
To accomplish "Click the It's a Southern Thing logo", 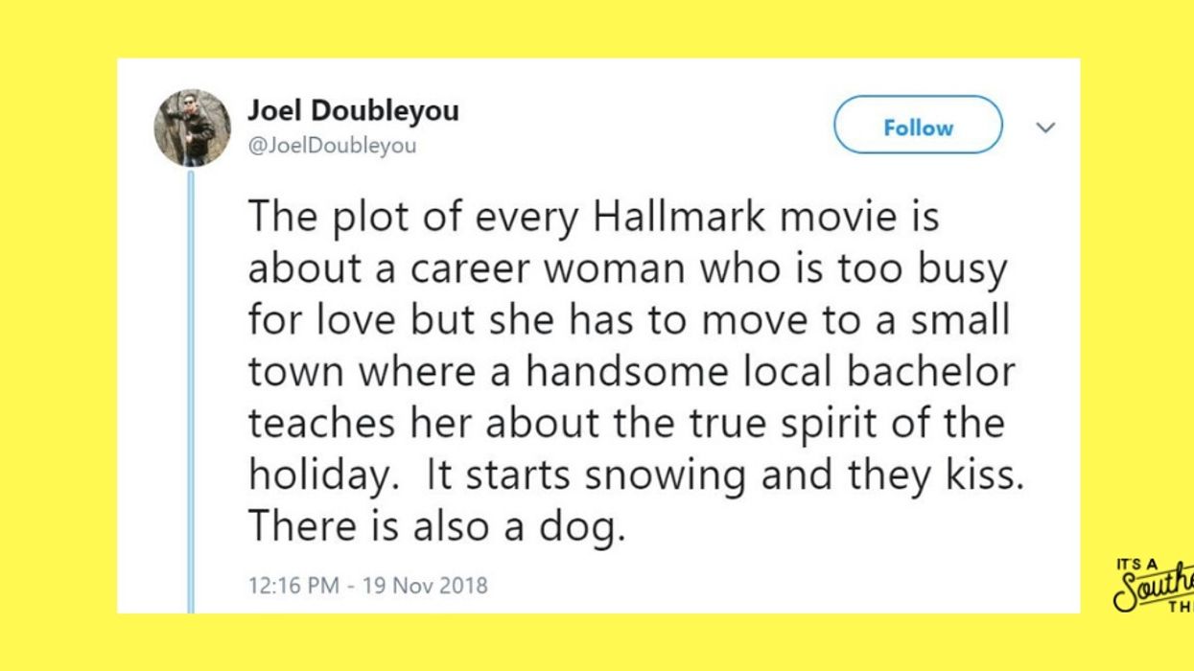I will pos(1155,585).
